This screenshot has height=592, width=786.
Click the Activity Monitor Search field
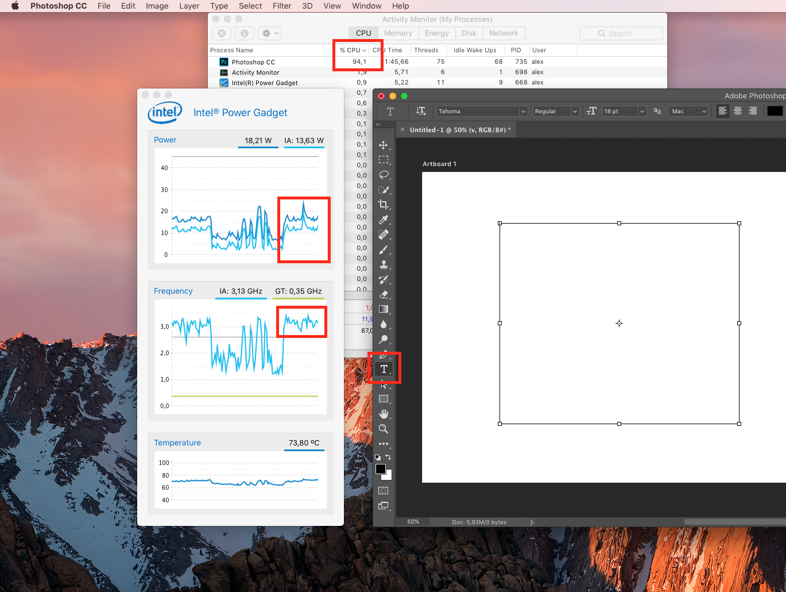(621, 33)
